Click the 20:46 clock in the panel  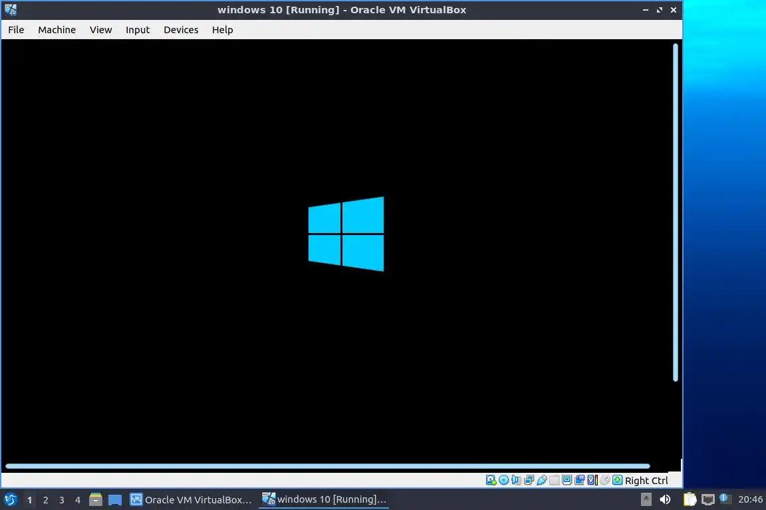[750, 499]
